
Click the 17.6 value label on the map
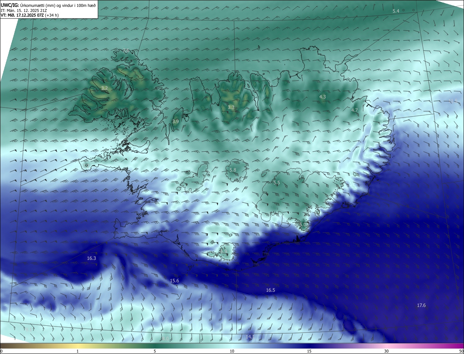click(x=421, y=305)
